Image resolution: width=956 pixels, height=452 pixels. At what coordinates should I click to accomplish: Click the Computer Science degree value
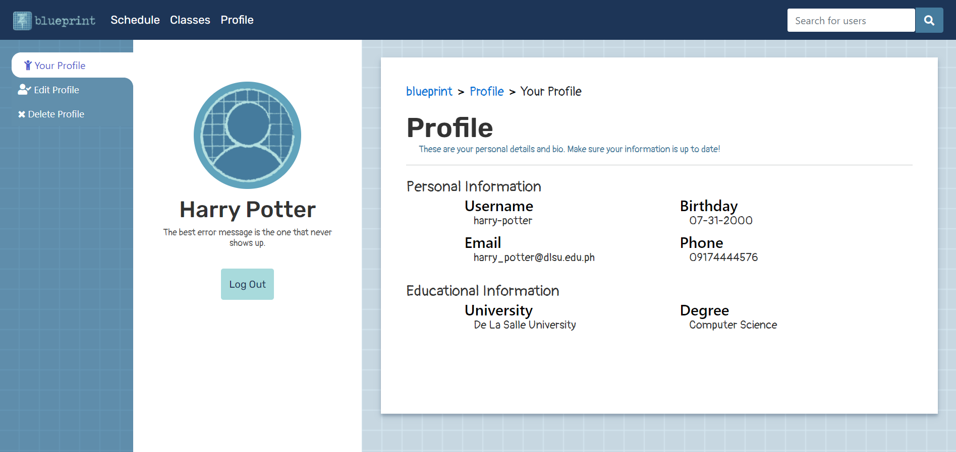tap(733, 325)
